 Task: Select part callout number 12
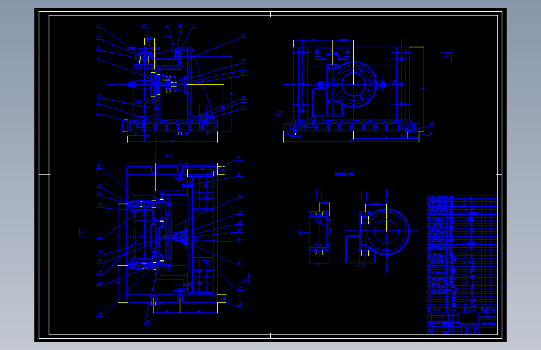pyautogui.click(x=243, y=36)
